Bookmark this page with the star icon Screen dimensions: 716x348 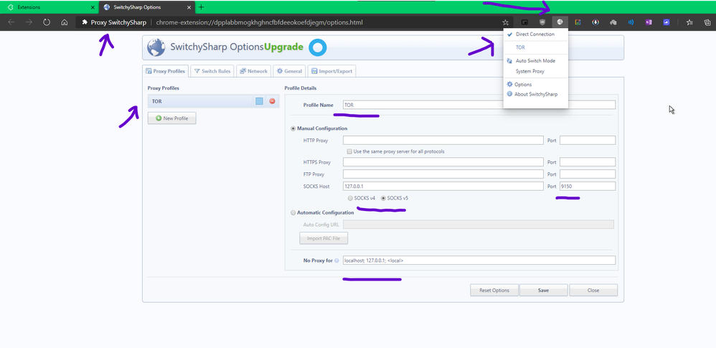(505, 22)
